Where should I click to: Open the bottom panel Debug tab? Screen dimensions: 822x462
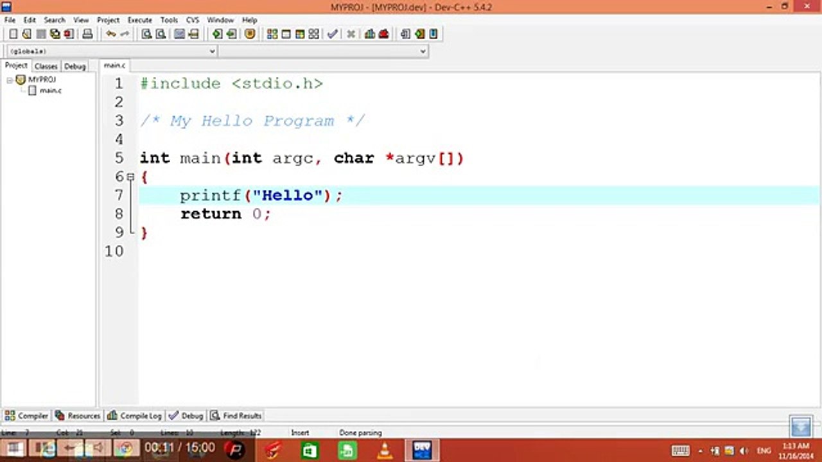(x=186, y=416)
